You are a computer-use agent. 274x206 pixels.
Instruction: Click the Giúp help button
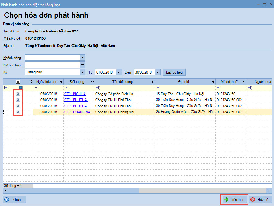(x=15, y=200)
